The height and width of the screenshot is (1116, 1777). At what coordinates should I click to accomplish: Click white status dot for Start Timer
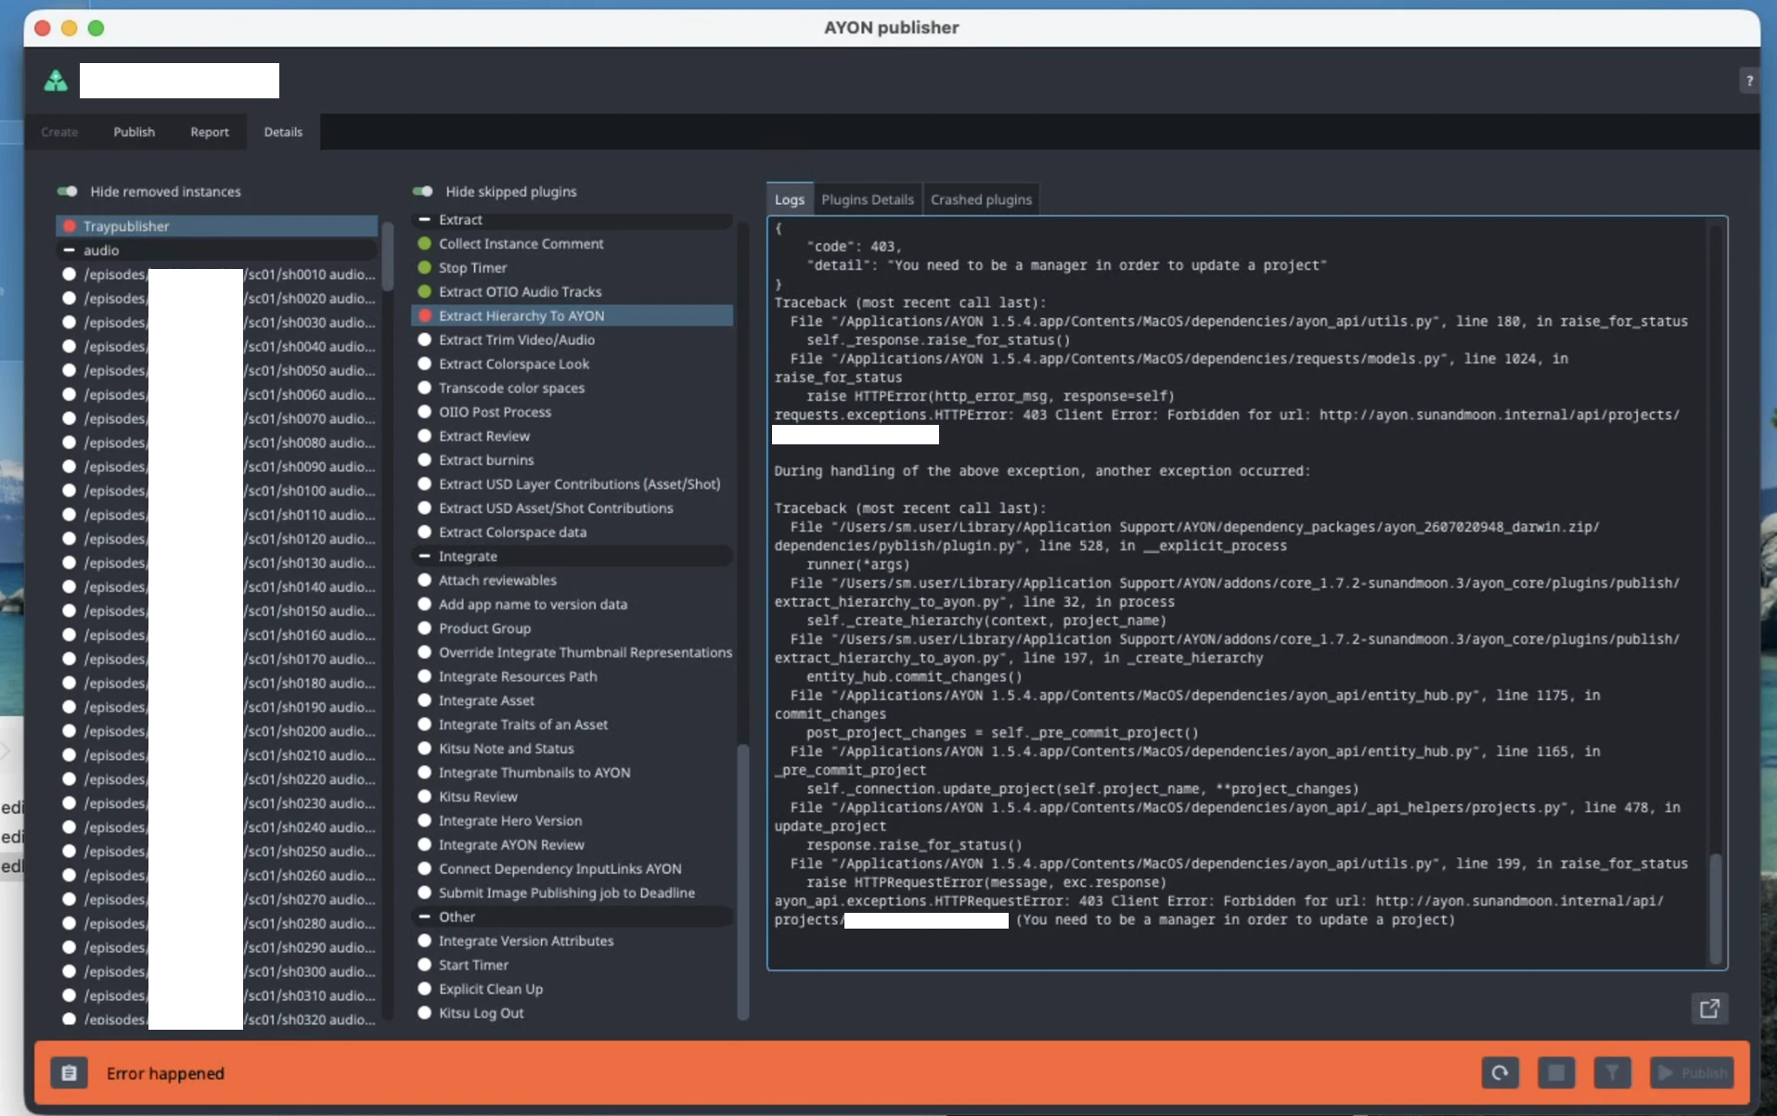tap(425, 965)
